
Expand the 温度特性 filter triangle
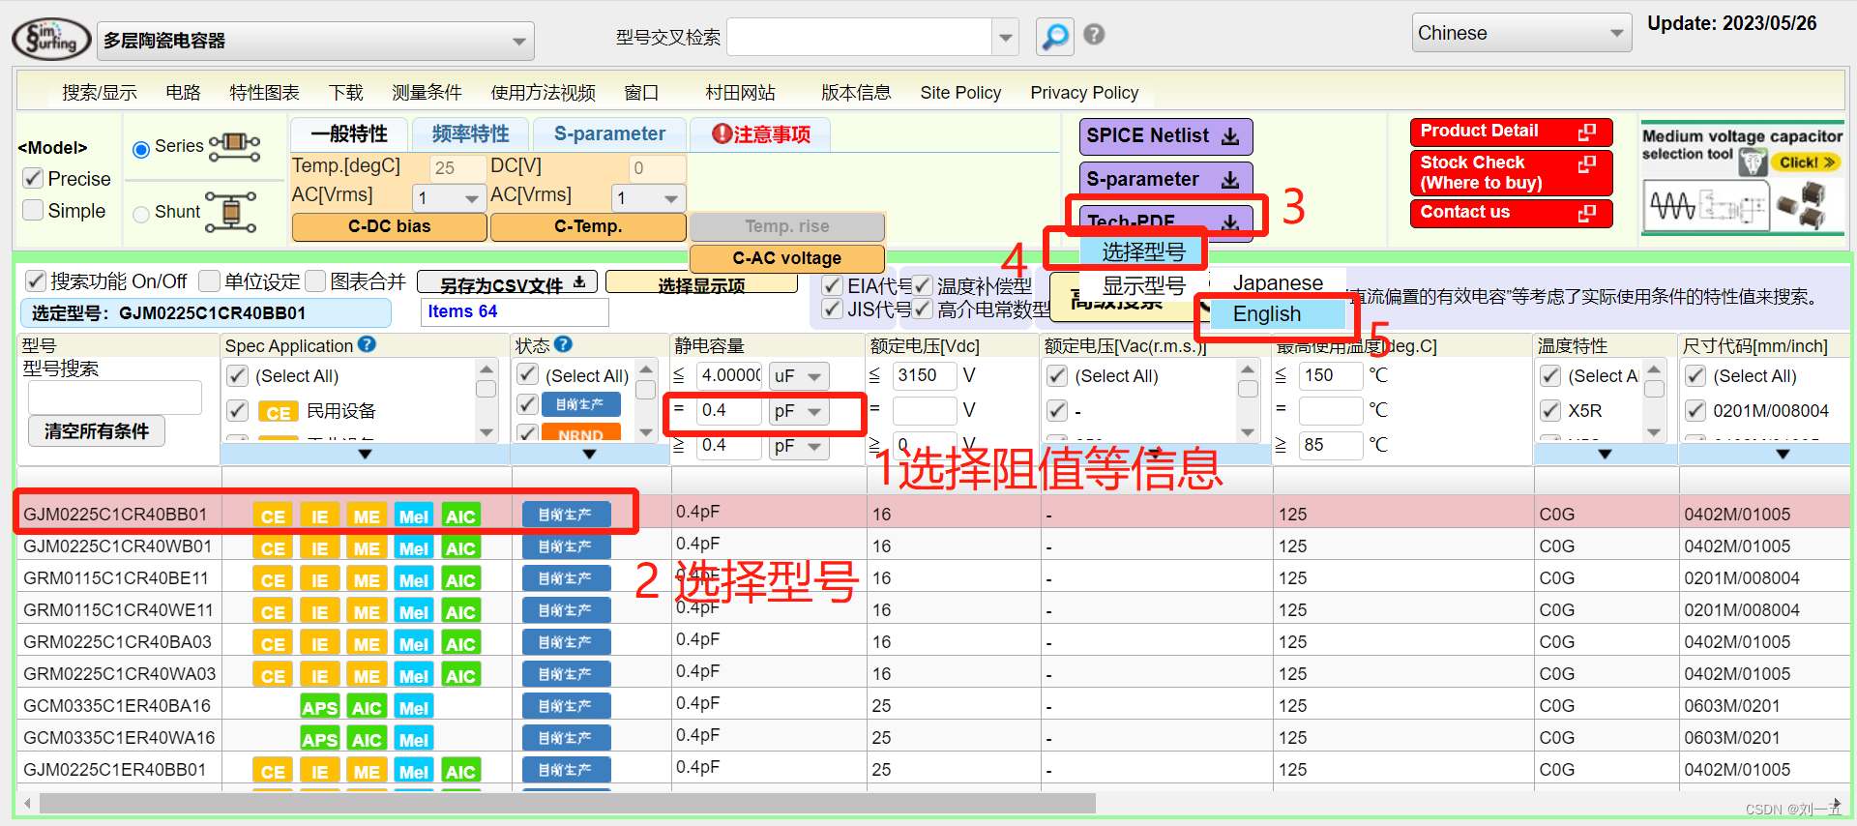coord(1605,454)
